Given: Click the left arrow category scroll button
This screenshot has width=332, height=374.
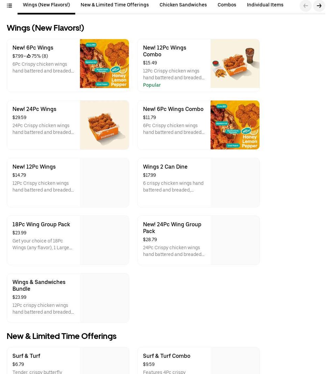Looking at the screenshot, I should point(305,6).
